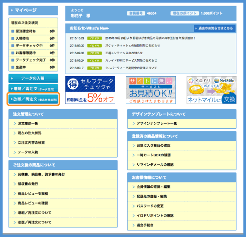Open ポケットティッシュの納期制限のお知らせ notice
246x237 pixels.
click(132, 46)
